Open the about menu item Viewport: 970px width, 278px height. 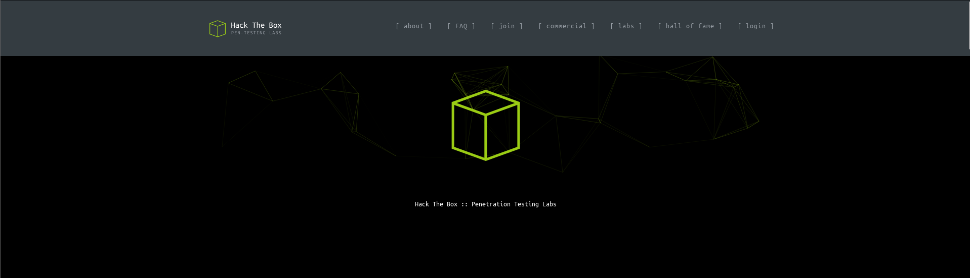414,26
